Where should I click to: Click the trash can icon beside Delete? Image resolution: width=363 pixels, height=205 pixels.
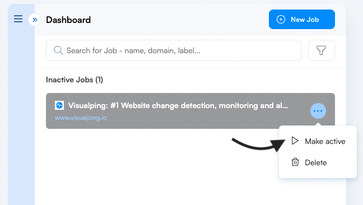pos(295,162)
